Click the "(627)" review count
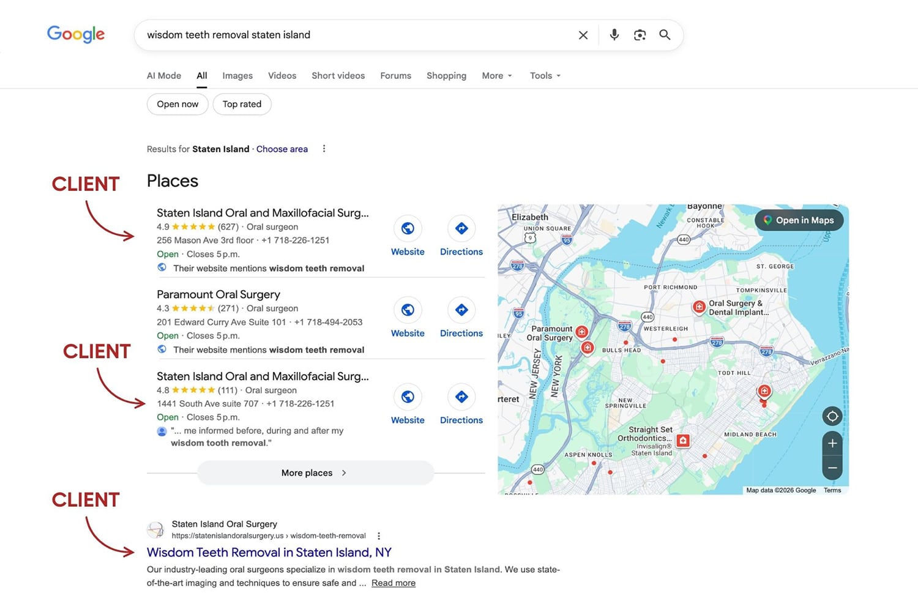Image resolution: width=918 pixels, height=612 pixels. [228, 226]
